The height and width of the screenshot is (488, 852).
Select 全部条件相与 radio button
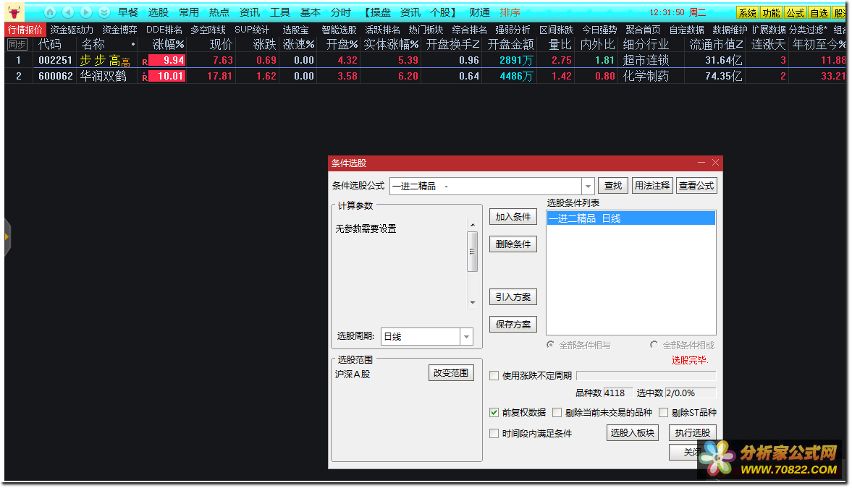(x=550, y=345)
